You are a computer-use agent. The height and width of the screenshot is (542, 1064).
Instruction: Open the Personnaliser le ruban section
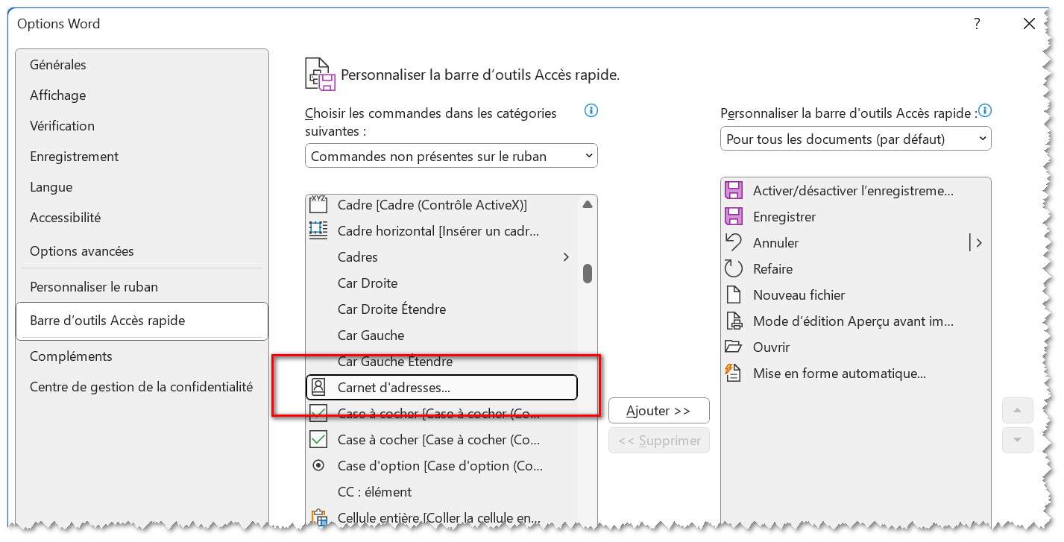[x=94, y=287]
